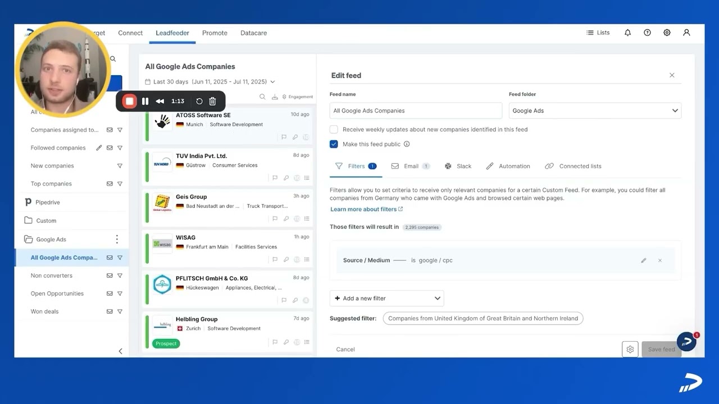Select Open Opportunities feed
Image resolution: width=719 pixels, height=404 pixels.
pos(57,293)
